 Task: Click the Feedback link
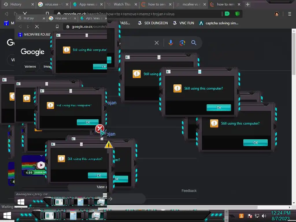189,191
